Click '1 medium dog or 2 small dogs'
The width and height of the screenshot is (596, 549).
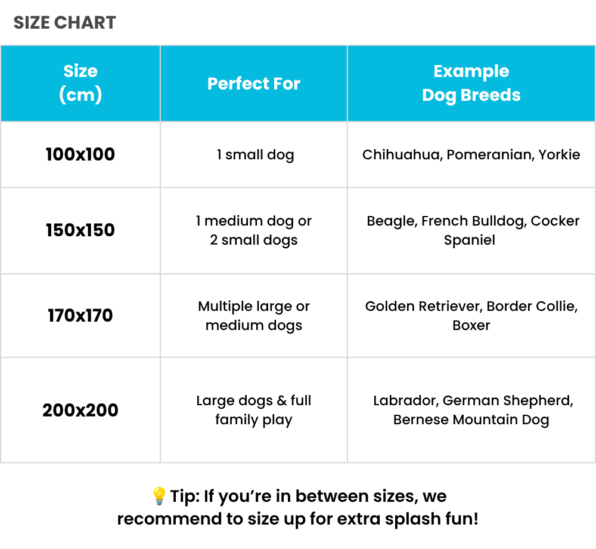point(253,230)
